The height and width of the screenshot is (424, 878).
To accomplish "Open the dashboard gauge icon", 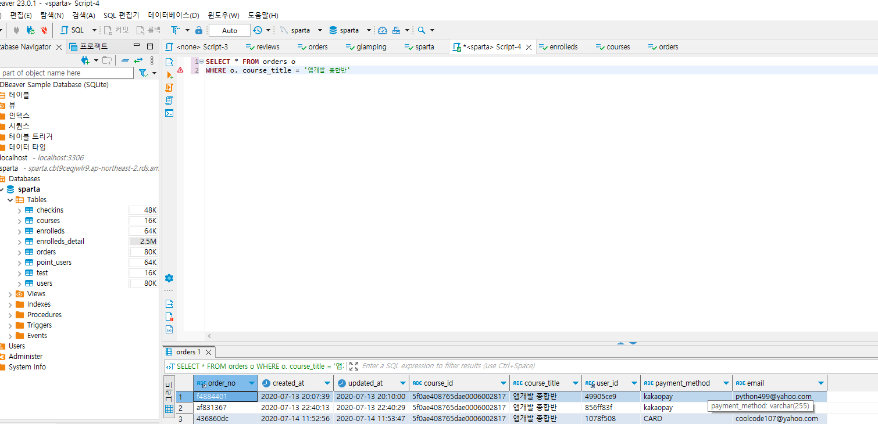I will (382, 30).
